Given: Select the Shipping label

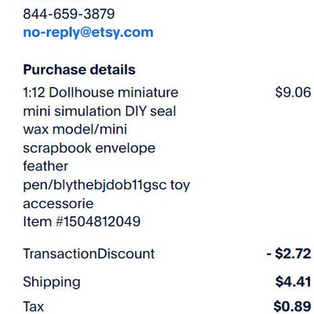Looking at the screenshot, I should pos(52,283).
